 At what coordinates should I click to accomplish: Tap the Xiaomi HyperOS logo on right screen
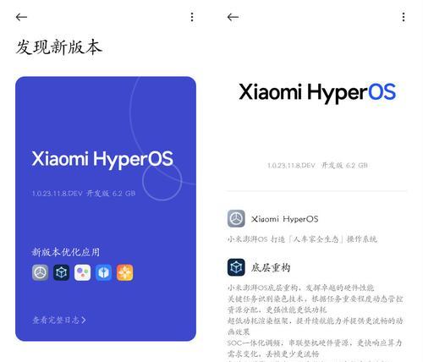tap(317, 92)
